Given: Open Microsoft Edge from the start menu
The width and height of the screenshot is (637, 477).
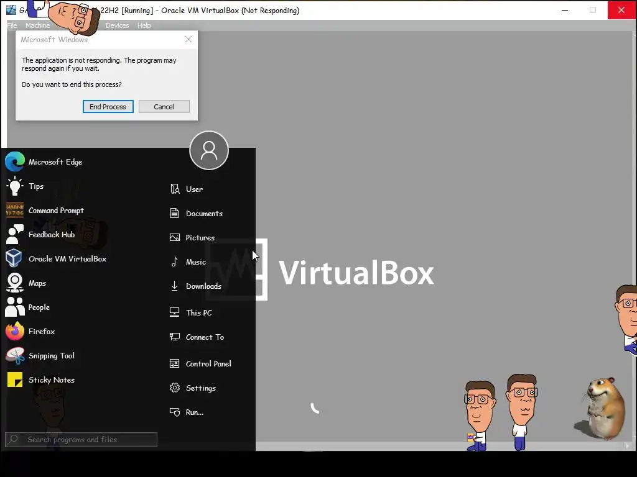Looking at the screenshot, I should (15, 162).
